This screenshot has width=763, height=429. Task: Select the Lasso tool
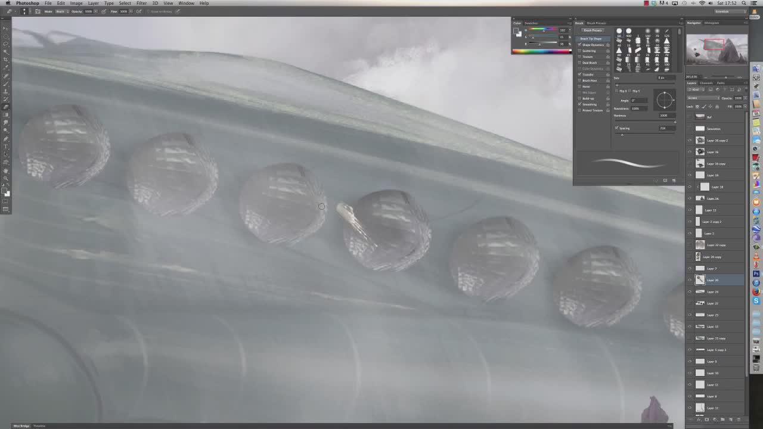point(6,44)
